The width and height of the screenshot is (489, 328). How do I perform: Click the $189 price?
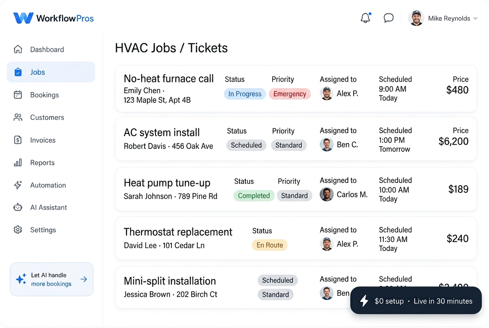[458, 189]
